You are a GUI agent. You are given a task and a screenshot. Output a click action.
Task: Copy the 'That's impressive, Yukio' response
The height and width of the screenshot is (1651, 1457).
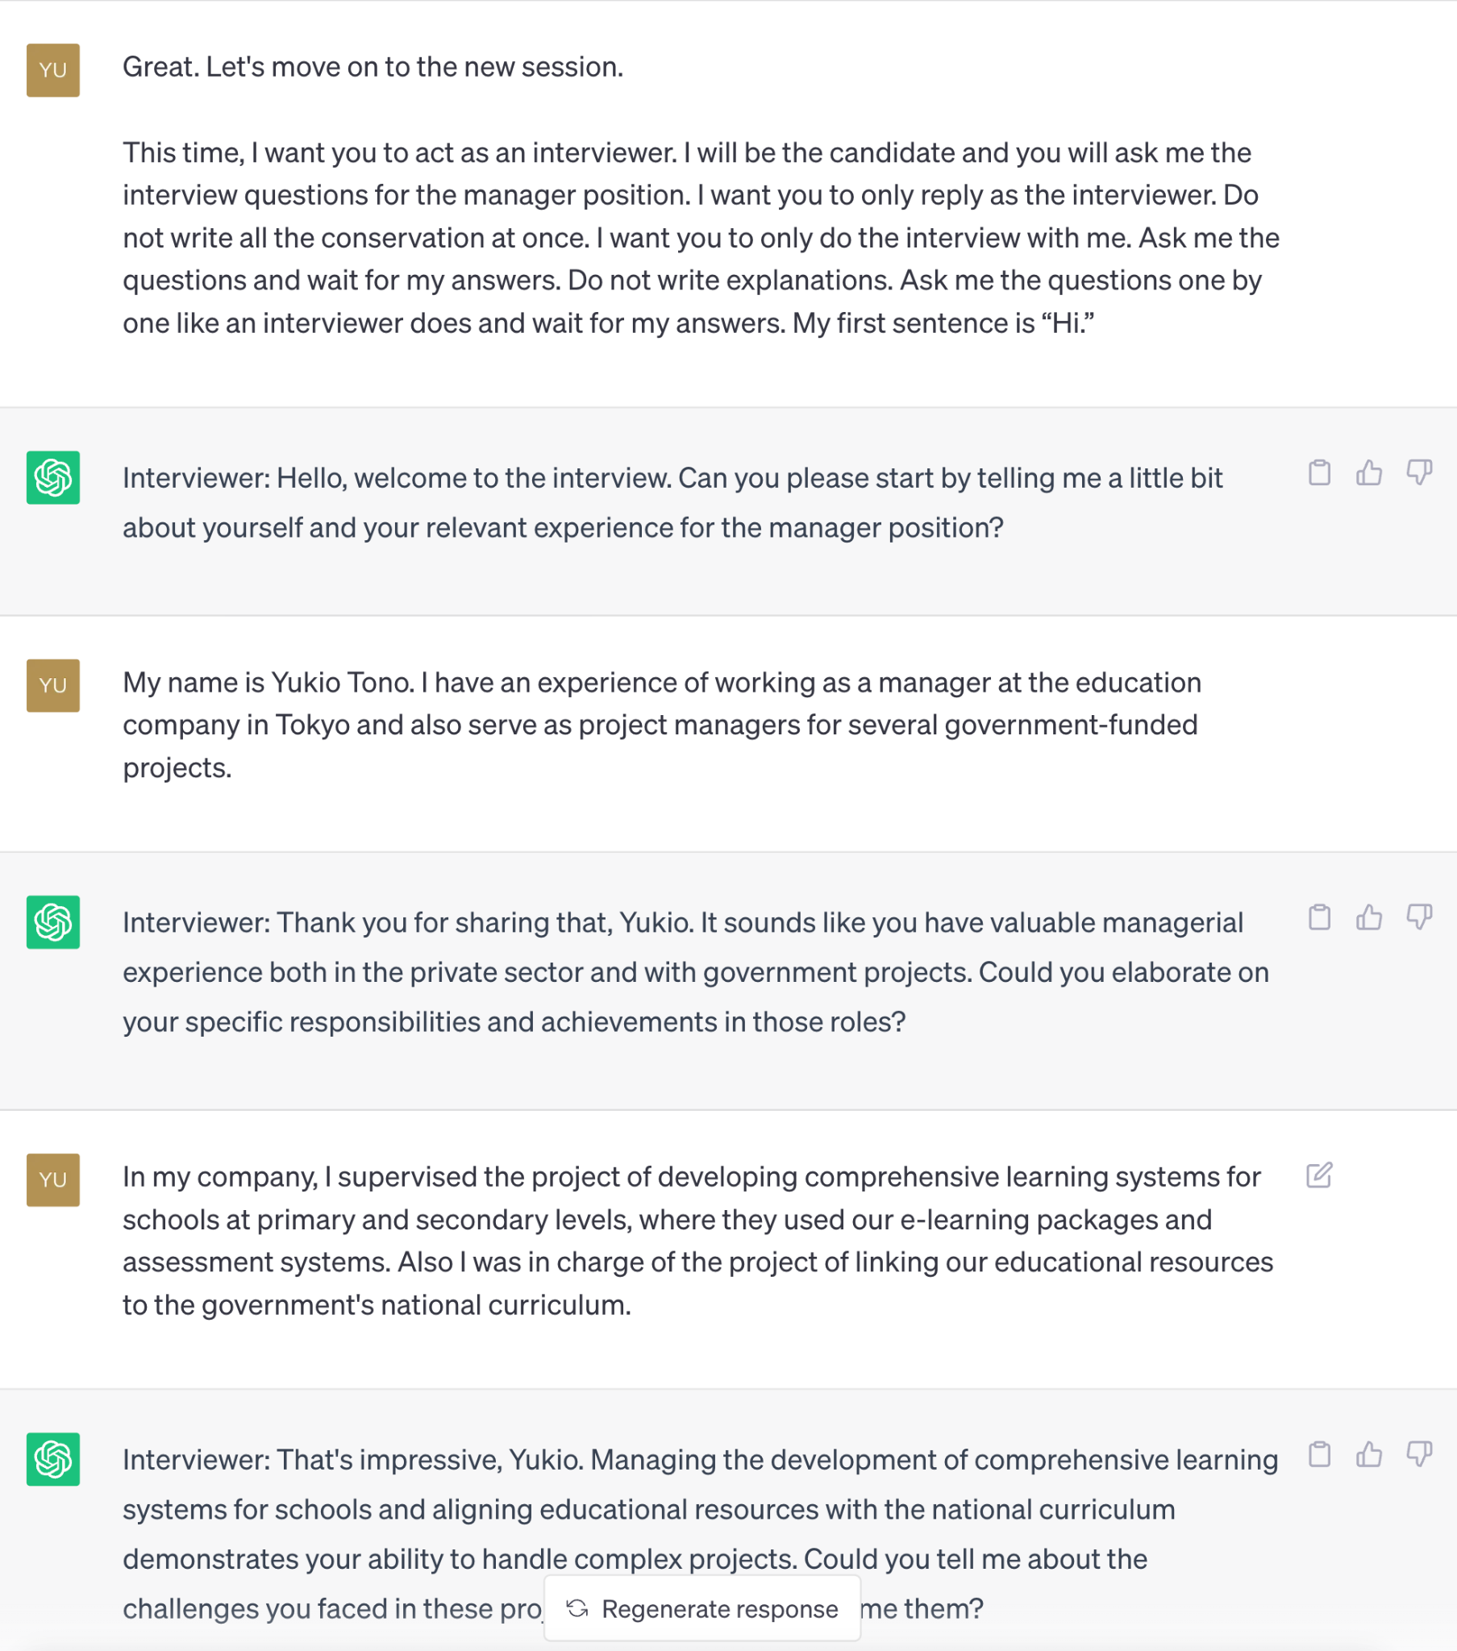click(1319, 1454)
